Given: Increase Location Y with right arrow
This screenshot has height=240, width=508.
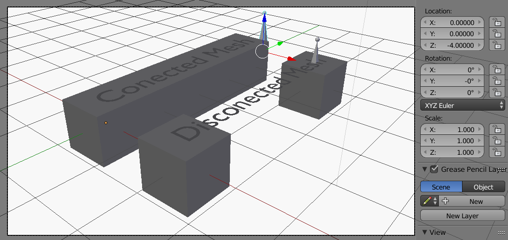Looking at the screenshot, I should coord(480,34).
